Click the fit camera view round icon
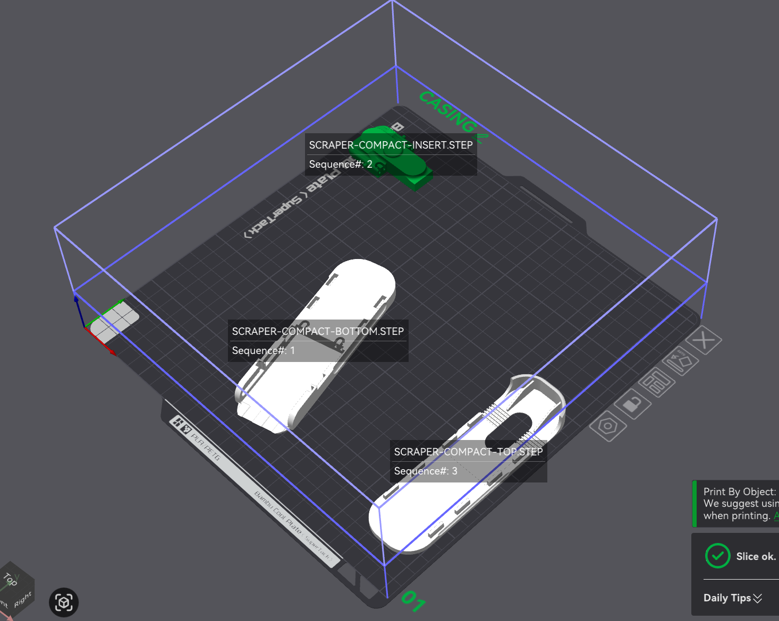Viewport: 779px width, 621px height. pyautogui.click(x=64, y=602)
